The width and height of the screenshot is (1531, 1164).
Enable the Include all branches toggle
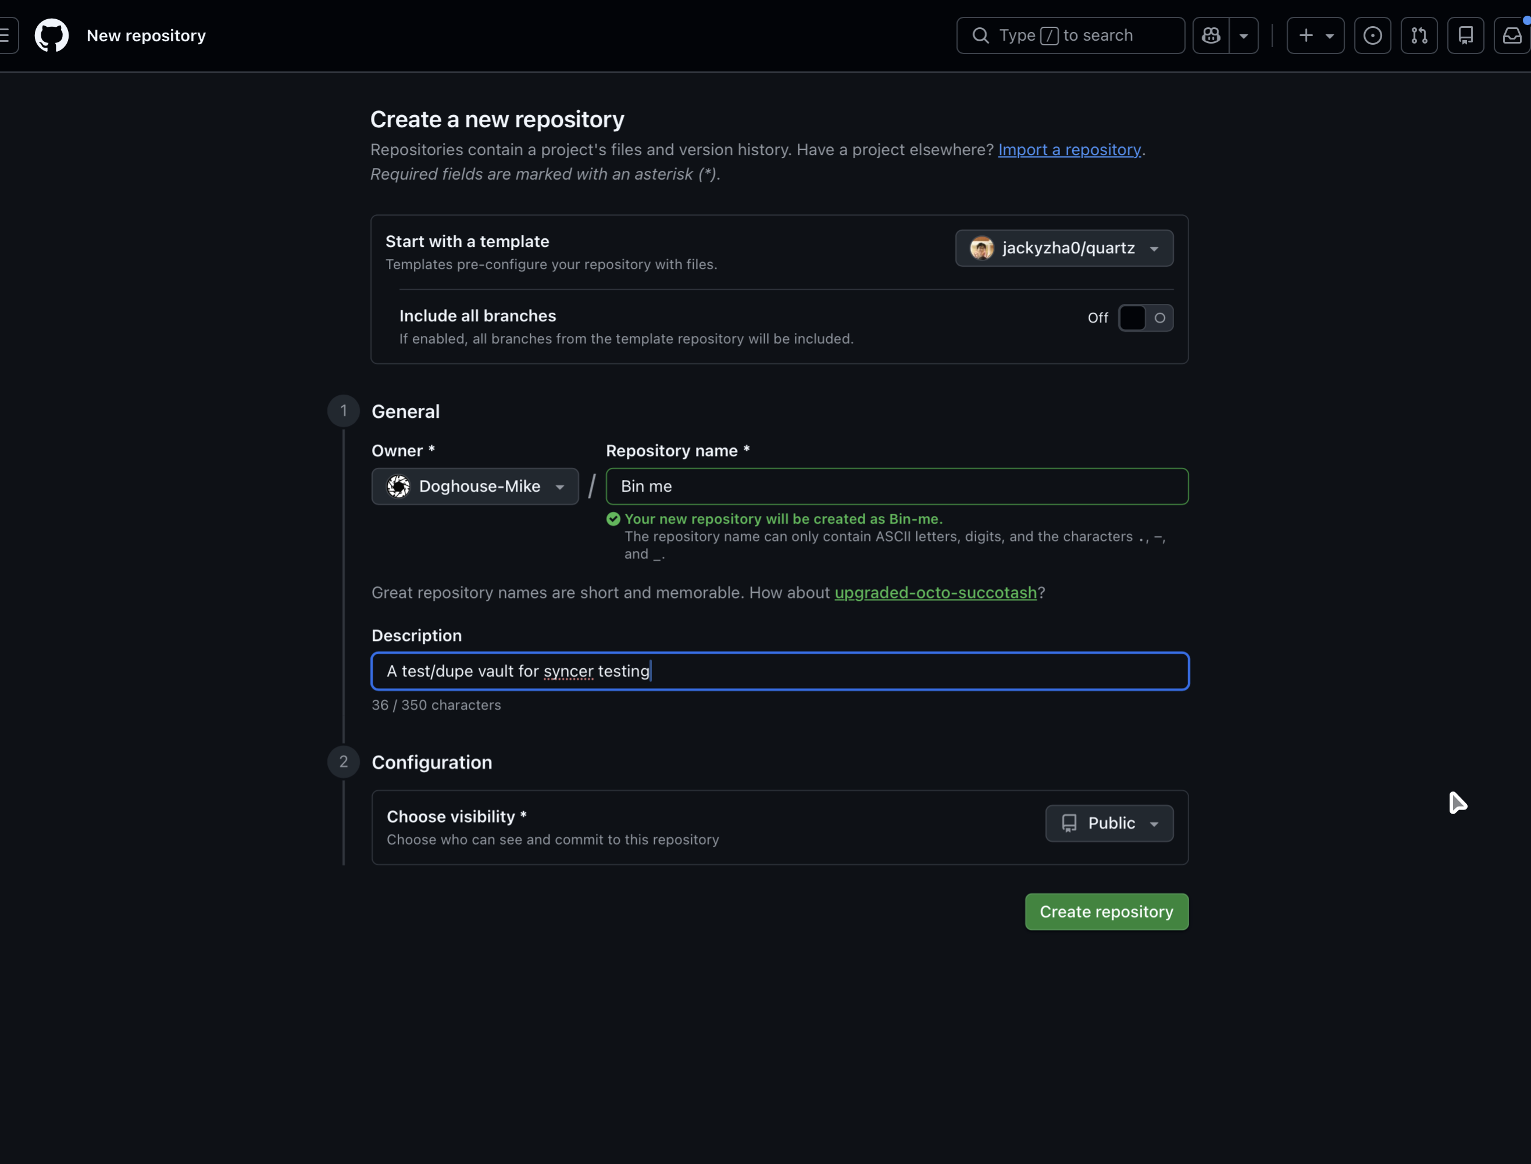click(x=1145, y=318)
